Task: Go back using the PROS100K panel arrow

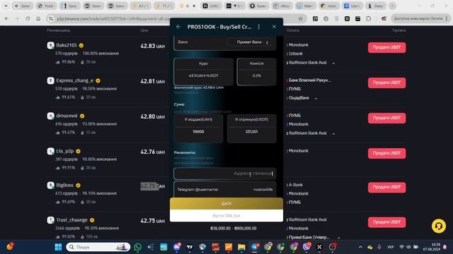Action: click(178, 27)
